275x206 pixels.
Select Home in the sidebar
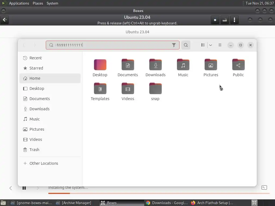(50, 78)
